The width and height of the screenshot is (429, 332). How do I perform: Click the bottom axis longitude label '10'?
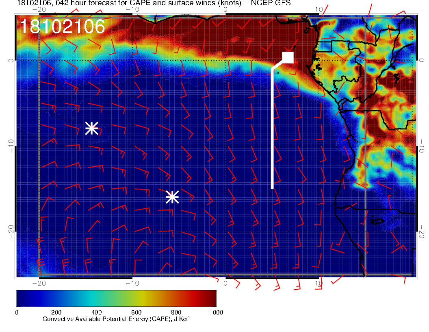click(319, 283)
